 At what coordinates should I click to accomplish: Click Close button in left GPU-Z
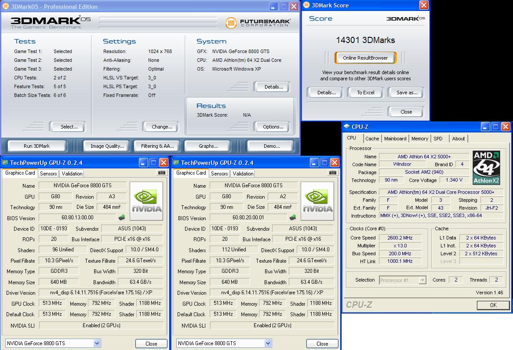151,343
